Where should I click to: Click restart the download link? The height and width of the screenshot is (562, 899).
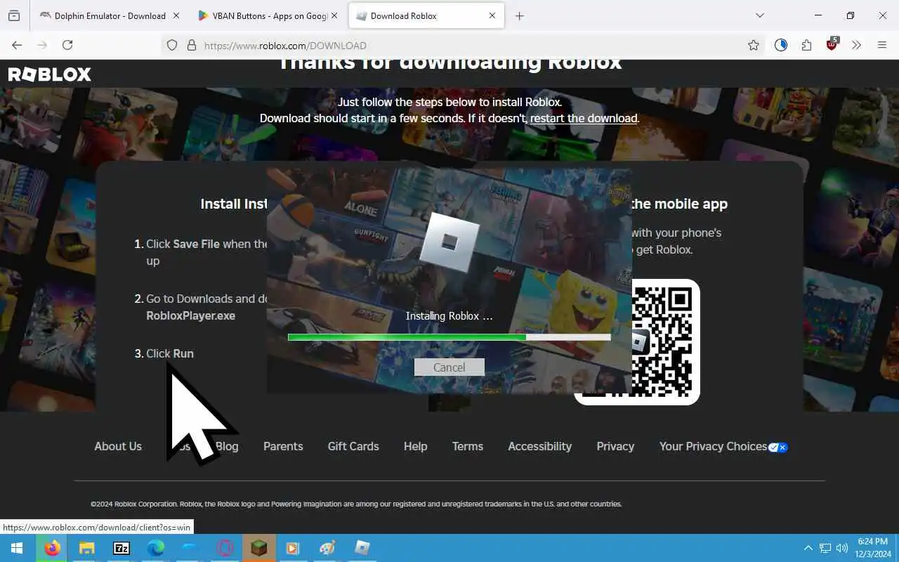(584, 118)
